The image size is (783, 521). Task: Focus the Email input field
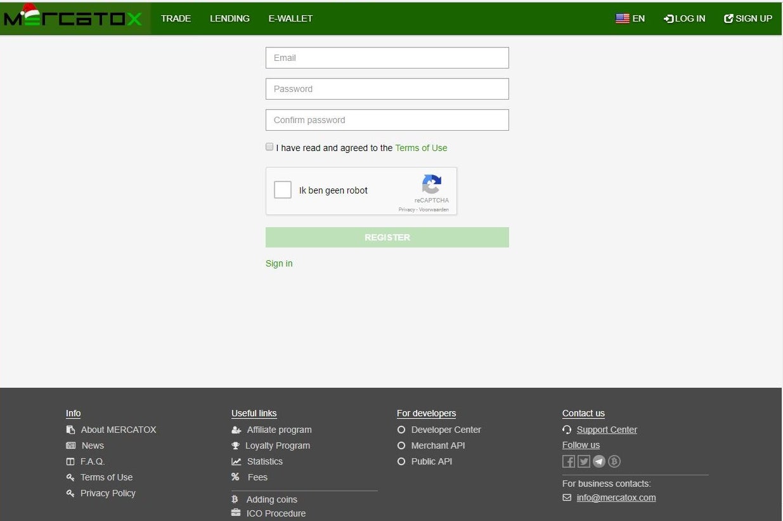(387, 58)
